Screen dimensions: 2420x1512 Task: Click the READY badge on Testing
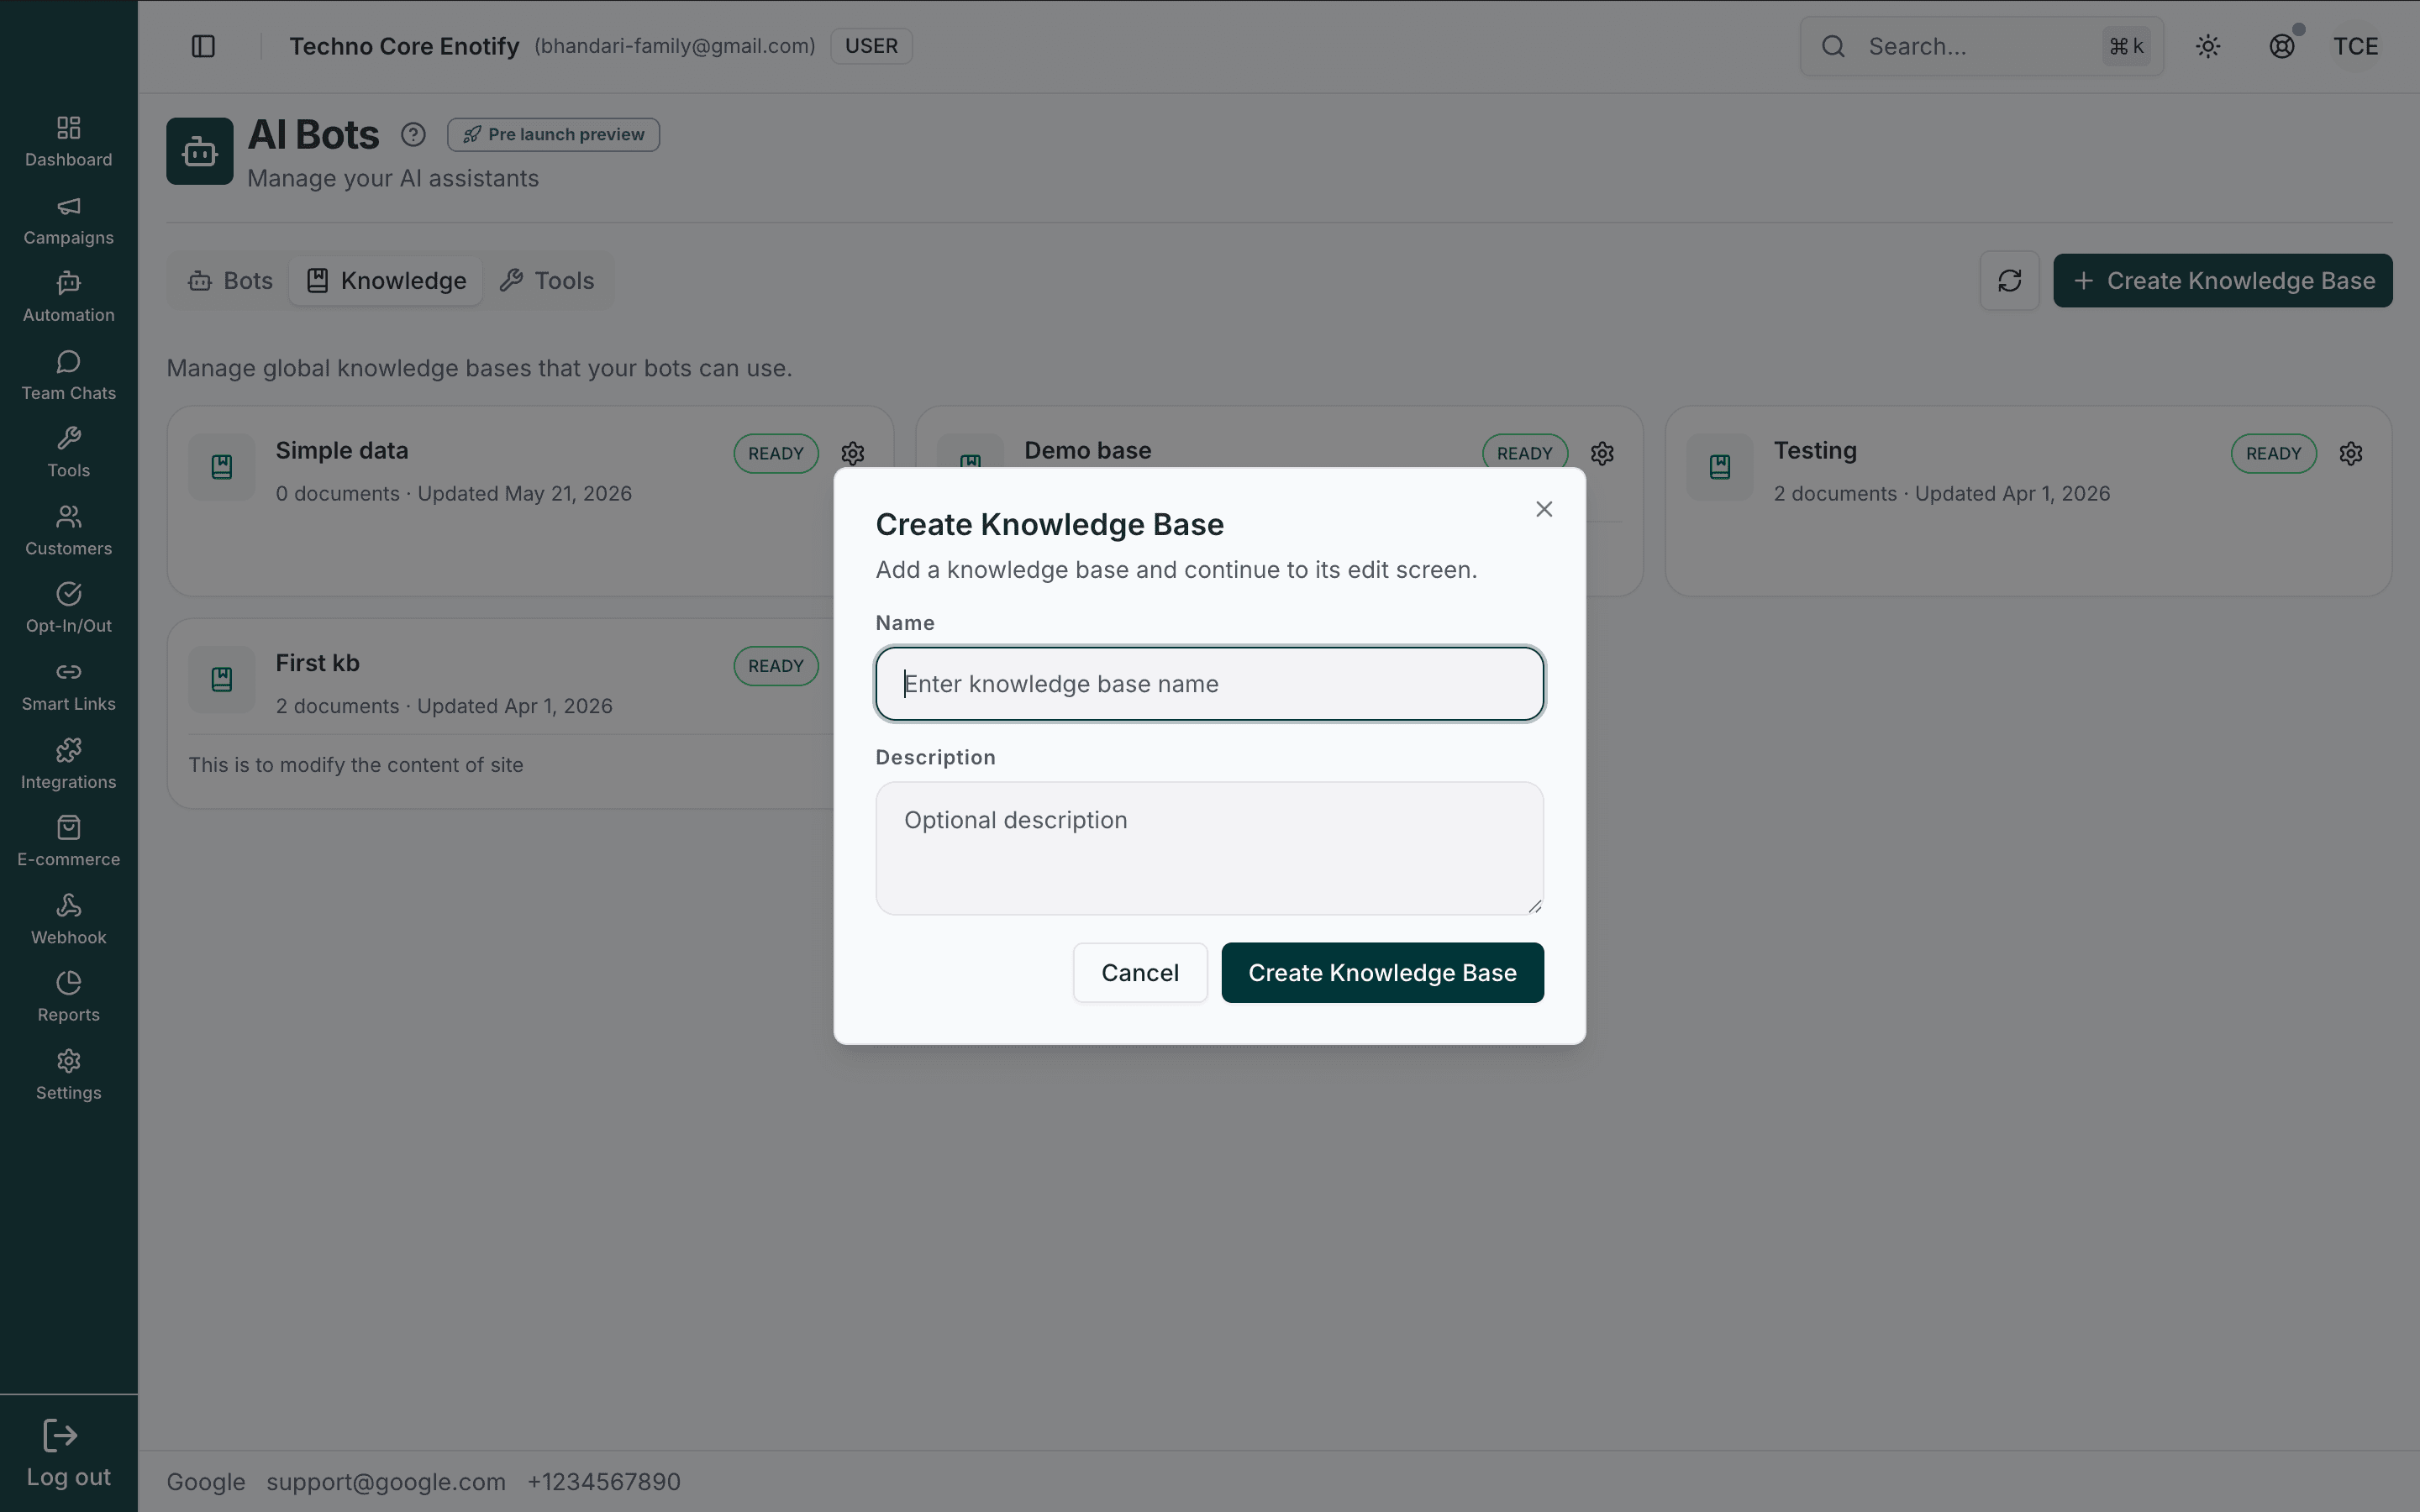click(x=2273, y=454)
